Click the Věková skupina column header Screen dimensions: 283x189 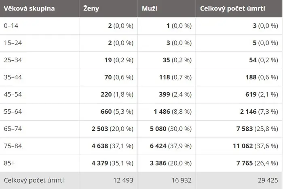pos(29,8)
